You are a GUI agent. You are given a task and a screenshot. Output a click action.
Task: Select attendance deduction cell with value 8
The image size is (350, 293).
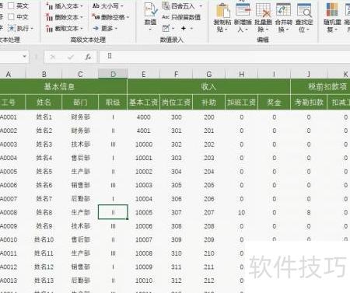[x=309, y=212]
